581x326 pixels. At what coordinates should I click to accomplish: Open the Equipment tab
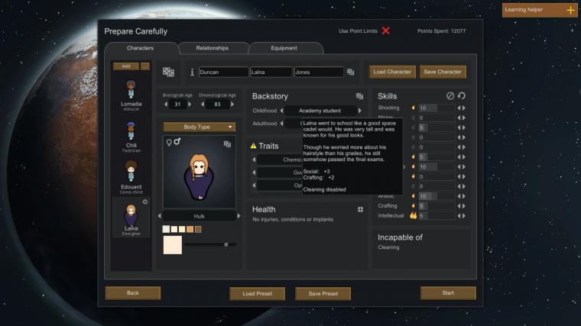(x=284, y=48)
